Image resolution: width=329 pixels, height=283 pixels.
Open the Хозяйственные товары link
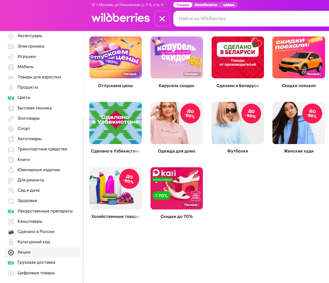click(x=115, y=216)
